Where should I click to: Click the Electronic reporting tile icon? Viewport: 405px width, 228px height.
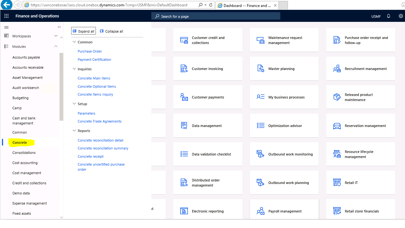pos(184,211)
